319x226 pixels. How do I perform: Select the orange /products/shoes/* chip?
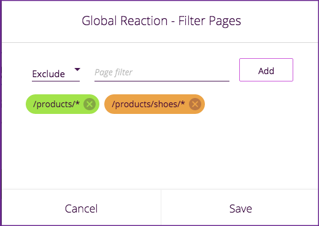tap(155, 104)
